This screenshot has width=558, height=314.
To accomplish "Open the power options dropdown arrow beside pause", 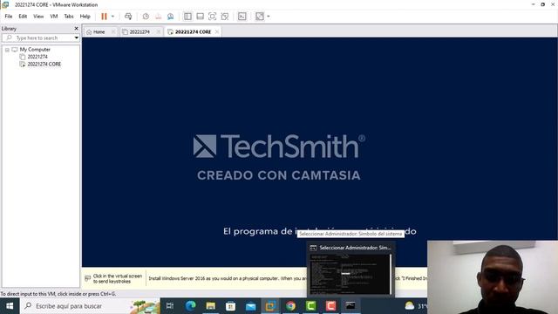I will (x=112, y=17).
